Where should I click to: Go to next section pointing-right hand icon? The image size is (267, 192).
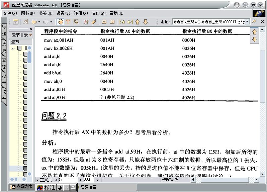coord(130,22)
